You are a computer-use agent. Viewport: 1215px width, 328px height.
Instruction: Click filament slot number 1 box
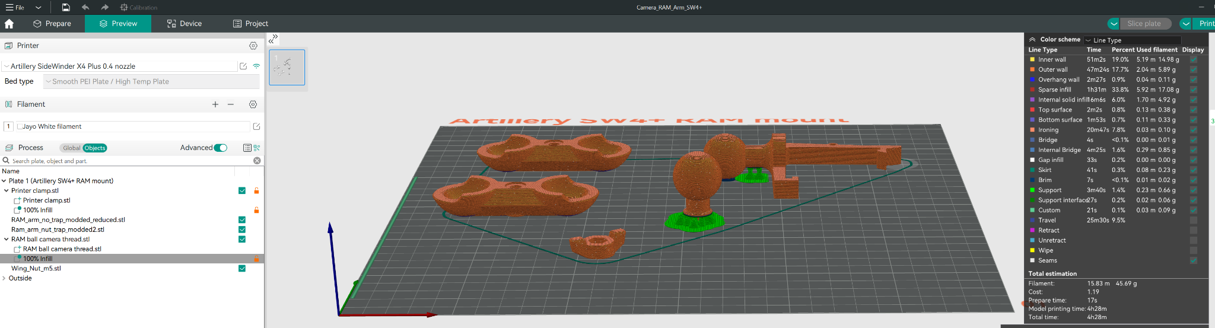coord(8,126)
